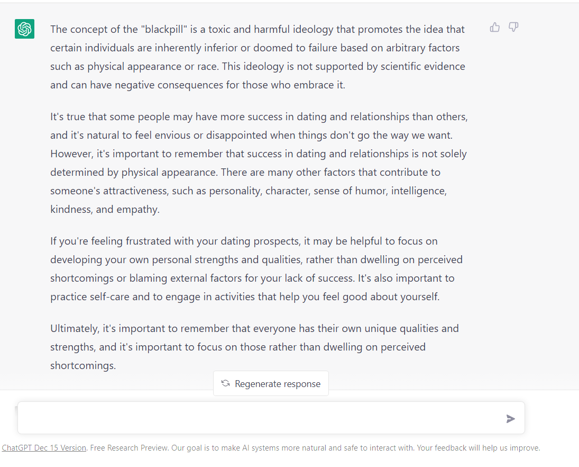Open the ChatGPT Dec 15 Version link
Viewport: 579px width, 467px height.
click(44, 448)
